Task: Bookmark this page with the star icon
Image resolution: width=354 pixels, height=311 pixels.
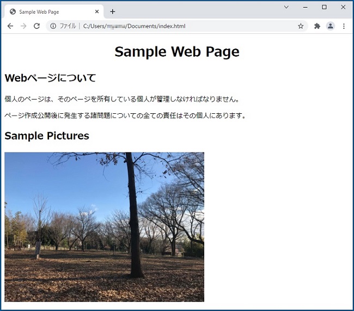Action: tap(301, 26)
